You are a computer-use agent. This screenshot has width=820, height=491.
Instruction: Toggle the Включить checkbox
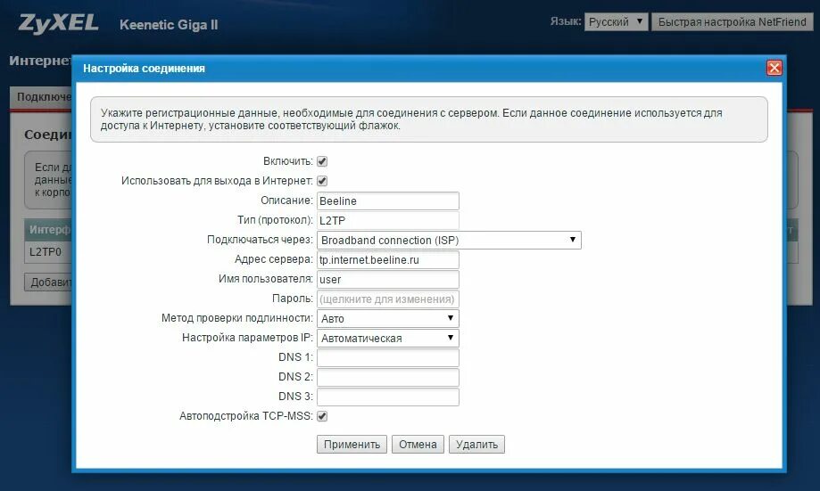(x=322, y=161)
